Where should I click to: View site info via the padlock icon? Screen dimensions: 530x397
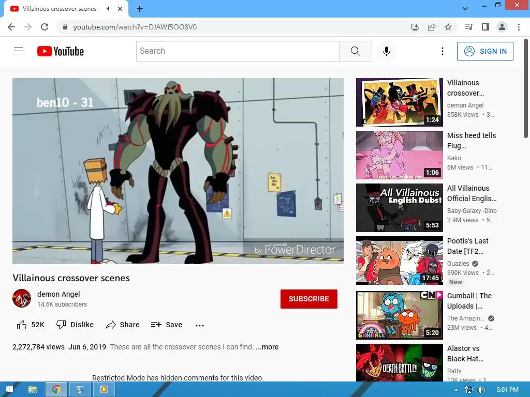[x=65, y=27]
